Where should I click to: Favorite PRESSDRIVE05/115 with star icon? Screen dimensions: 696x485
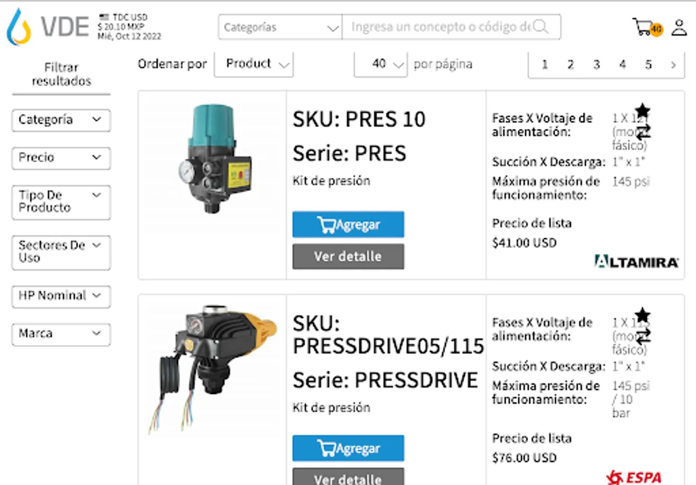[642, 315]
